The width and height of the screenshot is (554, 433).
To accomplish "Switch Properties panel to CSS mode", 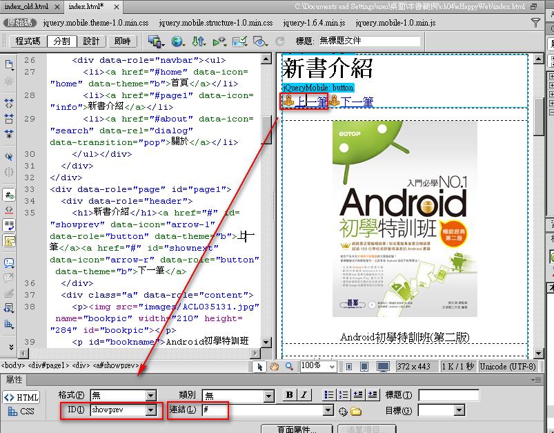I will [x=21, y=412].
